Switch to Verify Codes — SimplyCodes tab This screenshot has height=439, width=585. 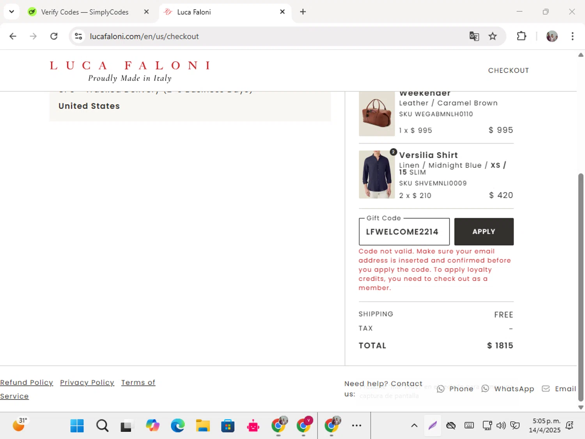(x=85, y=12)
